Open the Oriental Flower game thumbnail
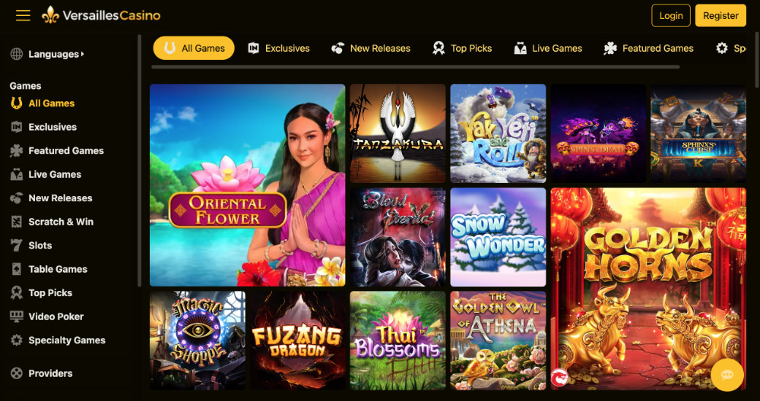The width and height of the screenshot is (760, 401). coord(247,185)
